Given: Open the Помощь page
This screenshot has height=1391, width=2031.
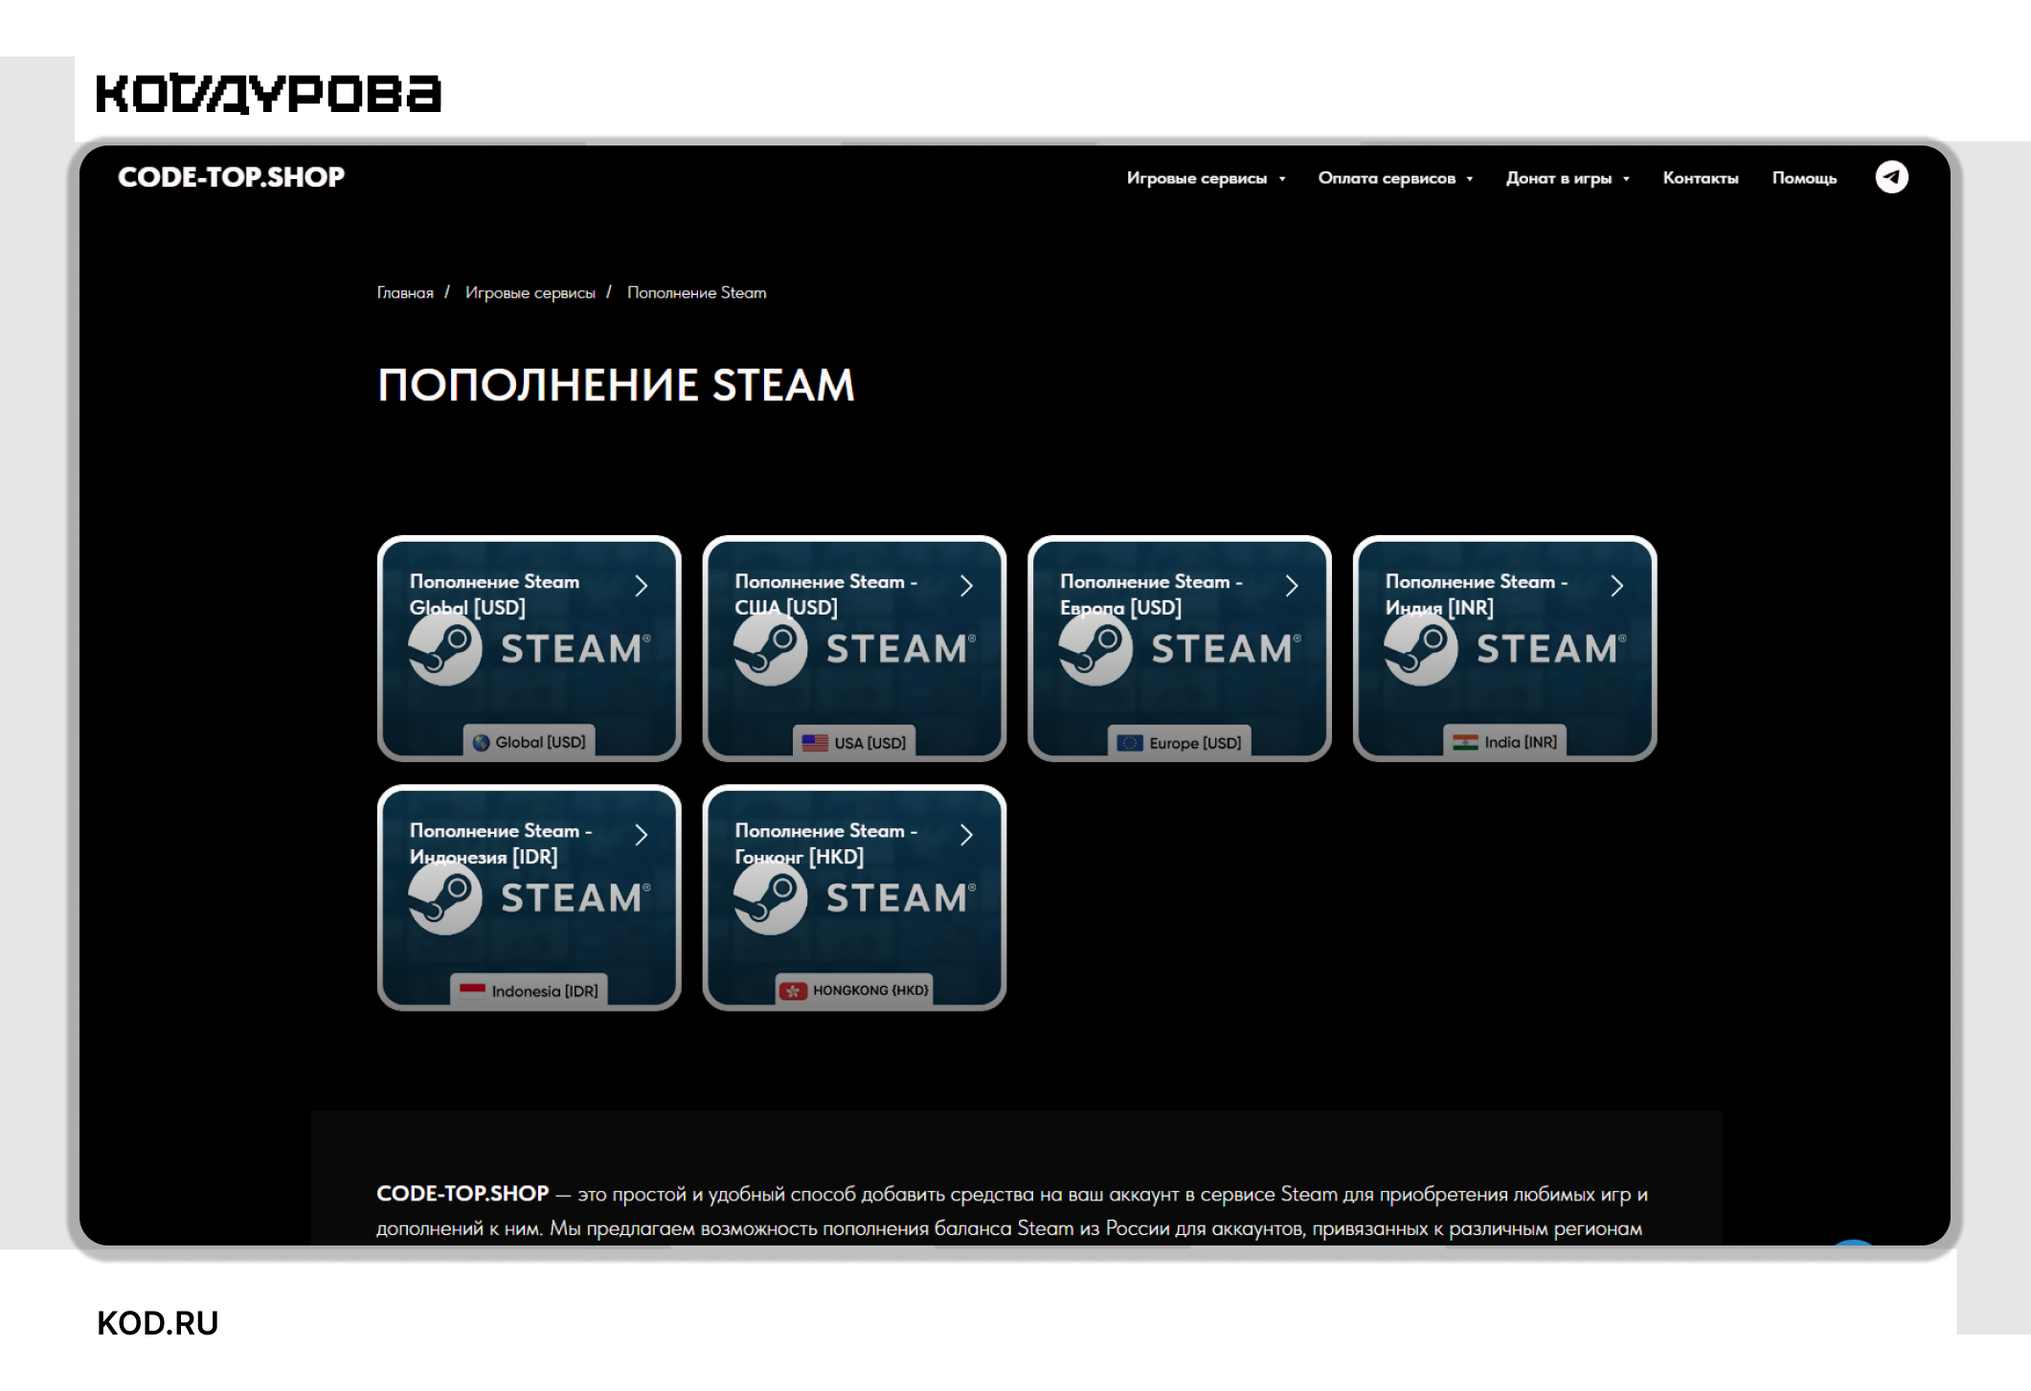Looking at the screenshot, I should (x=1804, y=178).
